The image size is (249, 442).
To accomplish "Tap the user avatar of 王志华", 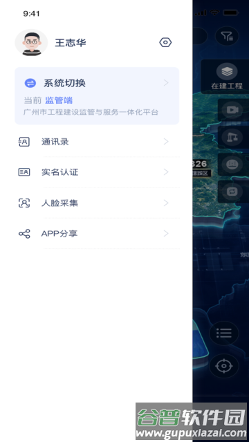I will click(31, 43).
